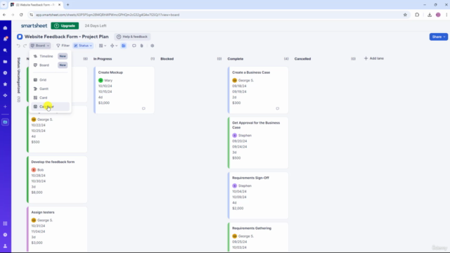
Task: Click 24 Days Left trial text
Action: pos(96,26)
